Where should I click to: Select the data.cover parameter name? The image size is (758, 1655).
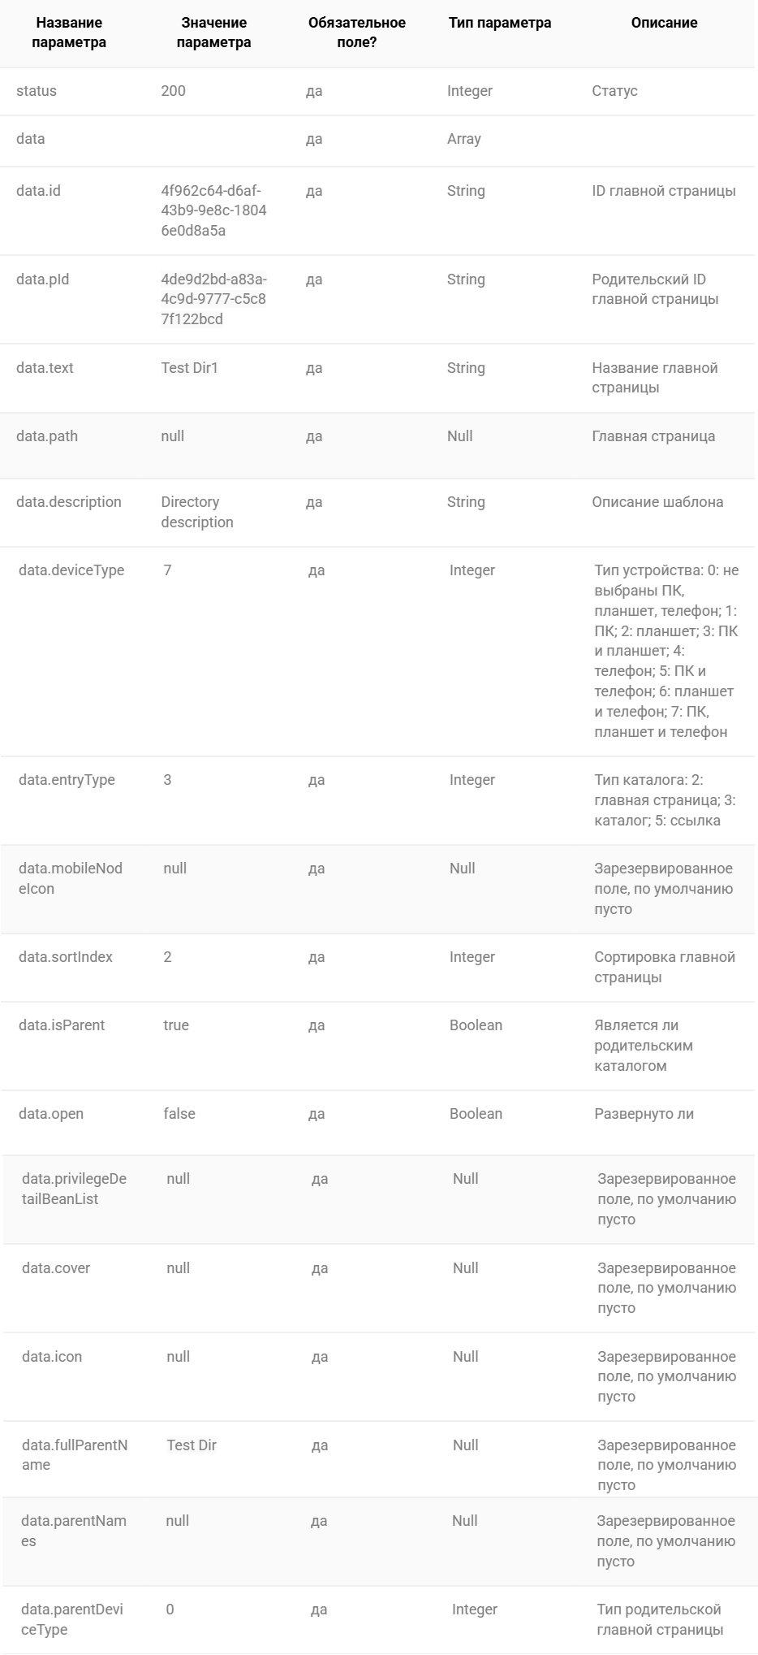[56, 1268]
